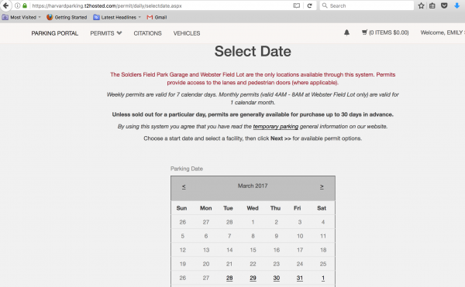This screenshot has height=287, width=465.
Task: Click the 'Parking Date' label
Action: coord(187,169)
